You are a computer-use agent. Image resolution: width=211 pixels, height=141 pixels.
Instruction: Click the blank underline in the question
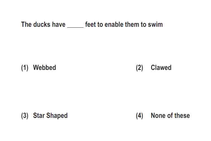(x=75, y=27)
